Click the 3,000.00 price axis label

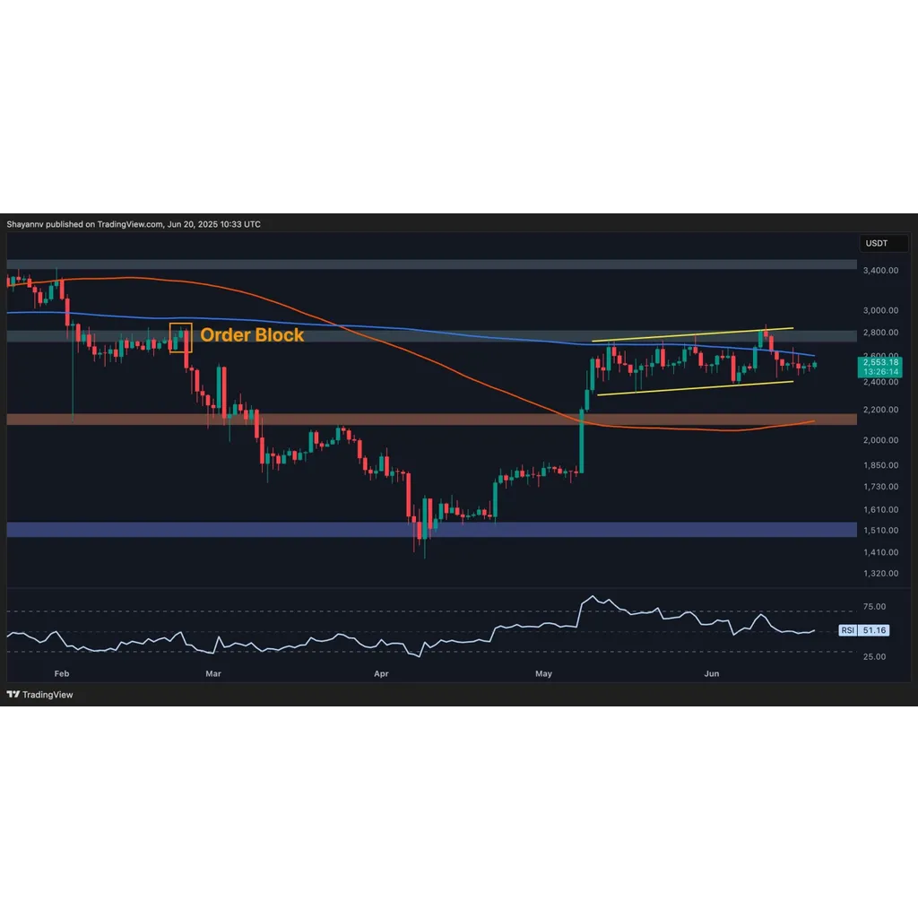click(880, 310)
